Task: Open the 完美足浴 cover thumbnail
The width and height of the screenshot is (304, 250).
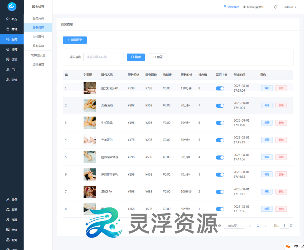Action: pos(90,140)
